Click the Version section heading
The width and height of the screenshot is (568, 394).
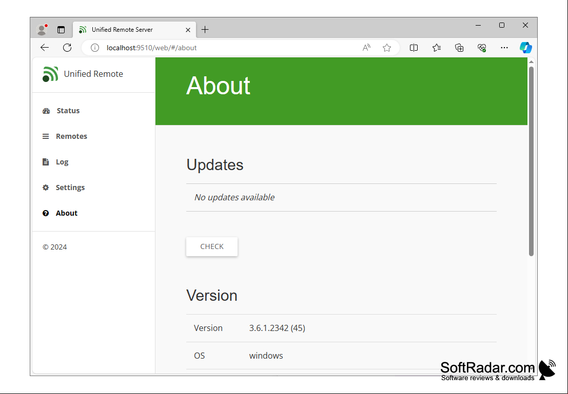pos(212,296)
